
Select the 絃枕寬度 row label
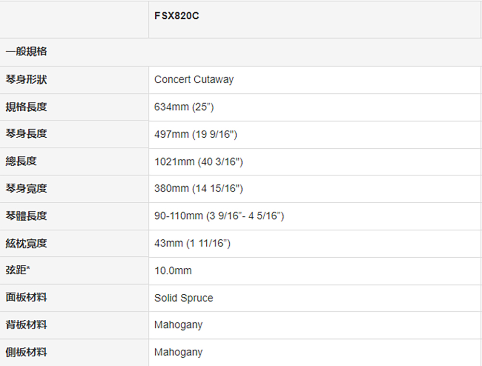click(26, 244)
